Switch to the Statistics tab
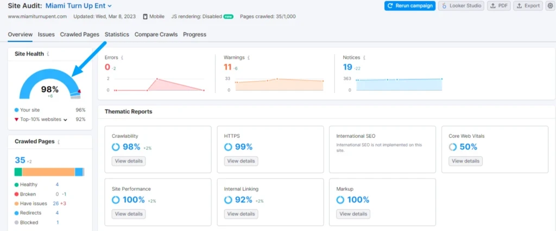 117,35
